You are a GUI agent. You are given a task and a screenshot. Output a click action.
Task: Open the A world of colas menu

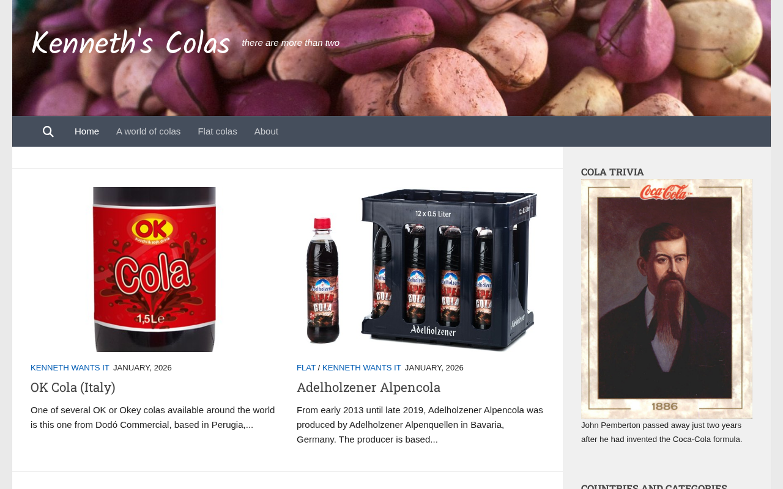[149, 131]
